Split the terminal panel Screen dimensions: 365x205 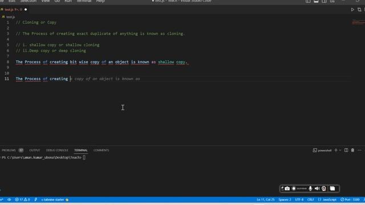tap(346, 150)
